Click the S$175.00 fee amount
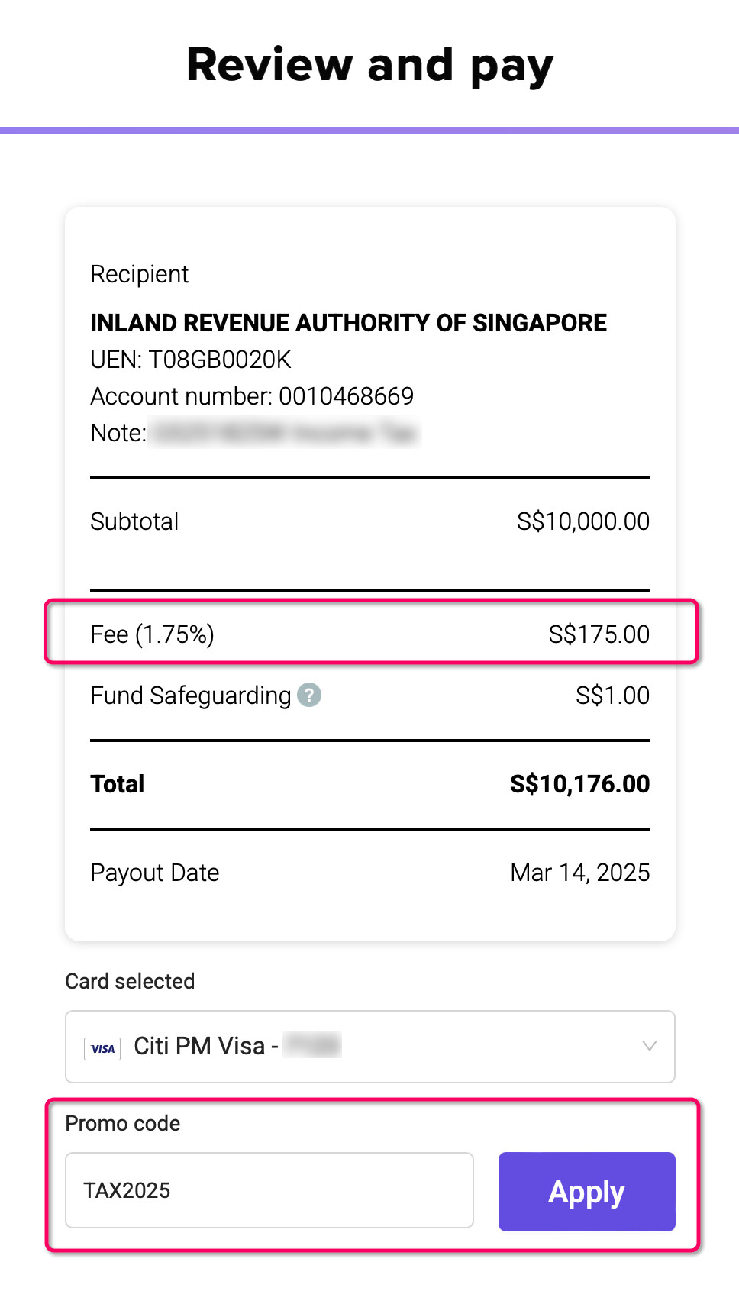The height and width of the screenshot is (1291, 739). tap(599, 634)
